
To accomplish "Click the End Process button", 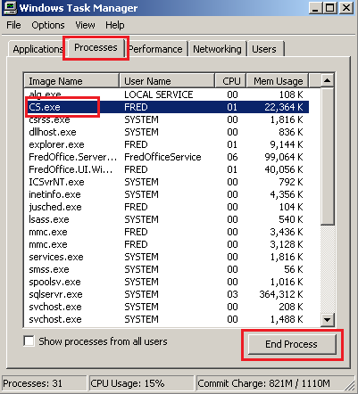I will 292,344.
